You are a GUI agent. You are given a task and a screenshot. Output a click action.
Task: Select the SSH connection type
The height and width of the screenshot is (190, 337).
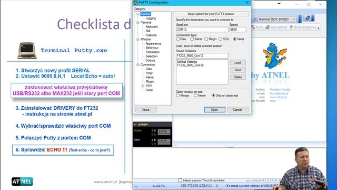(x=221, y=39)
